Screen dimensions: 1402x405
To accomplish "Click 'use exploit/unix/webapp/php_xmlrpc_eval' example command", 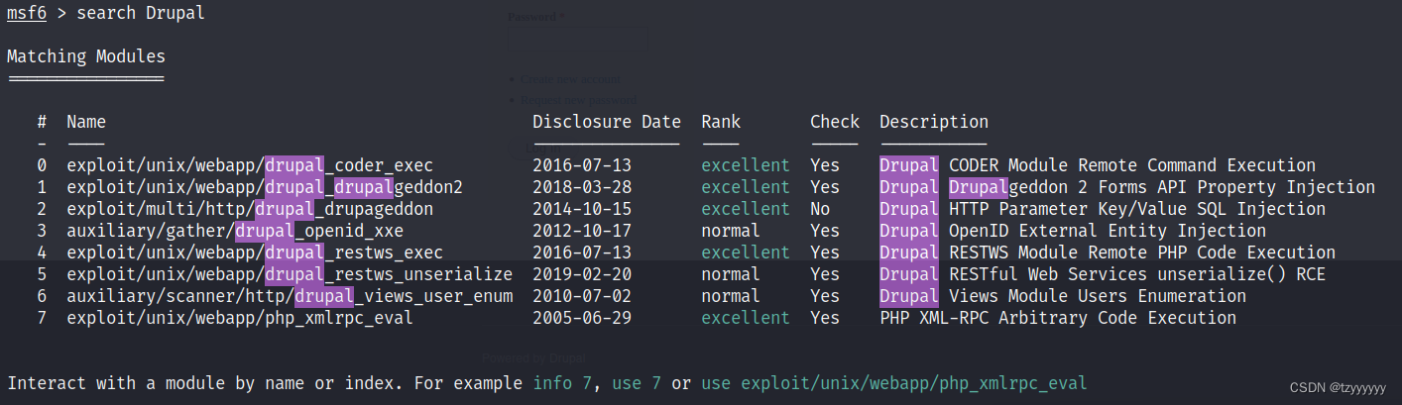I will [894, 383].
